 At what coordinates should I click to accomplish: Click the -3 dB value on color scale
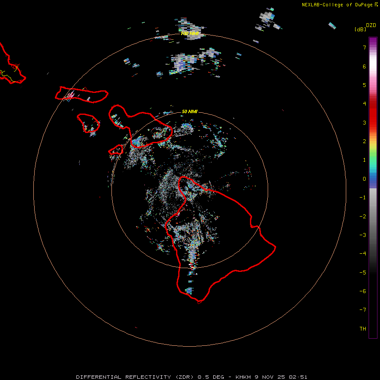point(363,235)
